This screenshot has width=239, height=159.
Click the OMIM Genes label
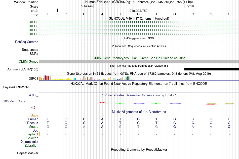click(28, 61)
